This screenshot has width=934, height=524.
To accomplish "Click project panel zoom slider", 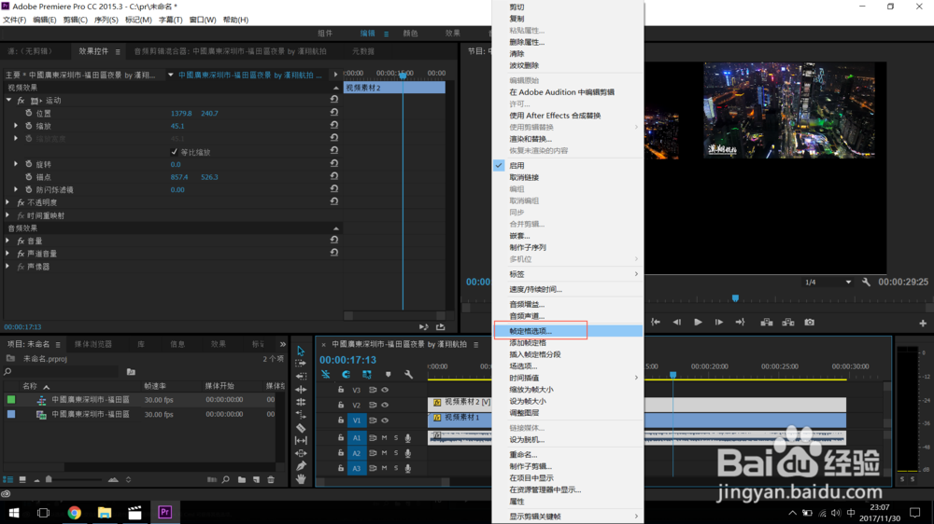I will (x=49, y=479).
